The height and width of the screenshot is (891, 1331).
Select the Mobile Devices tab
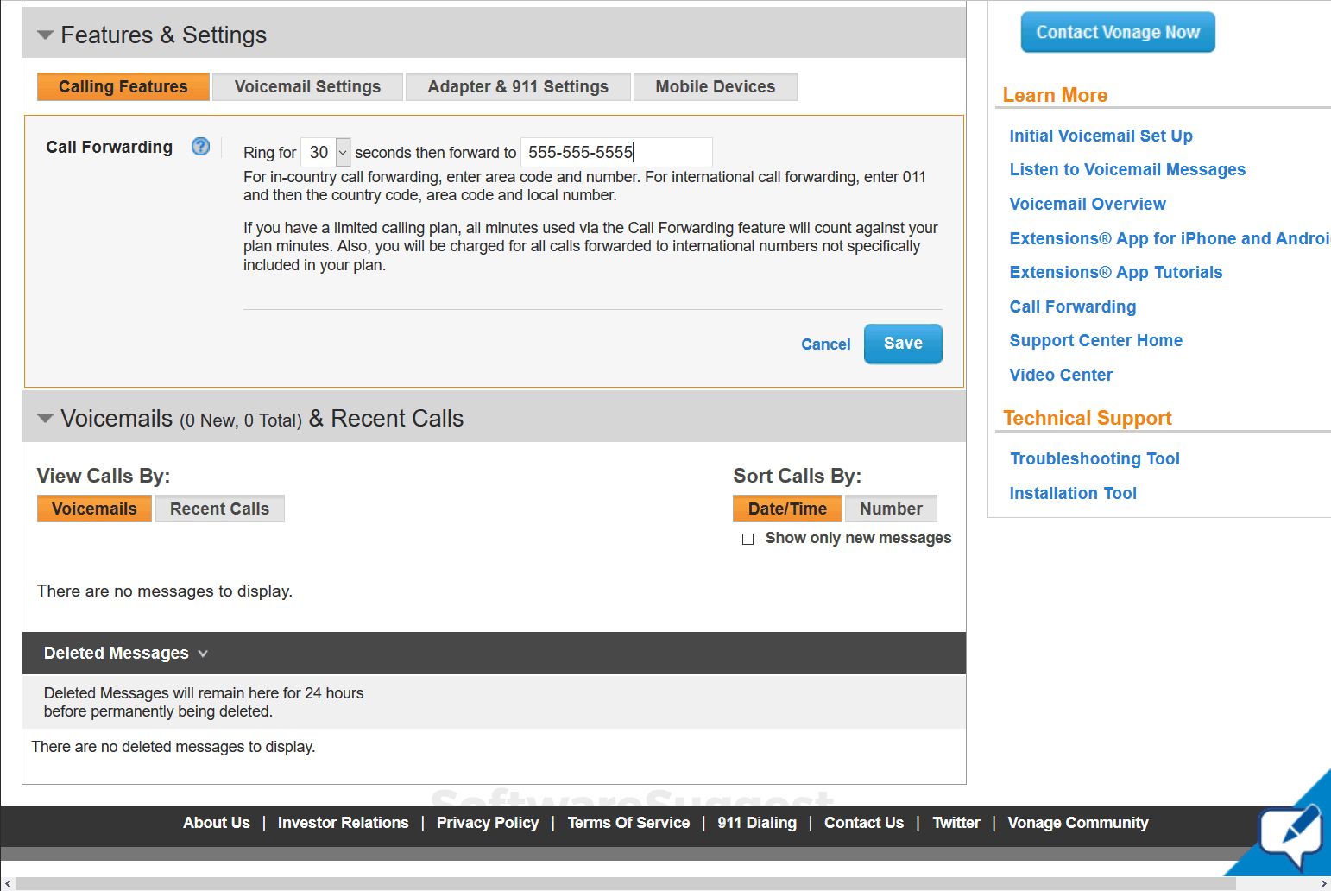tap(715, 87)
